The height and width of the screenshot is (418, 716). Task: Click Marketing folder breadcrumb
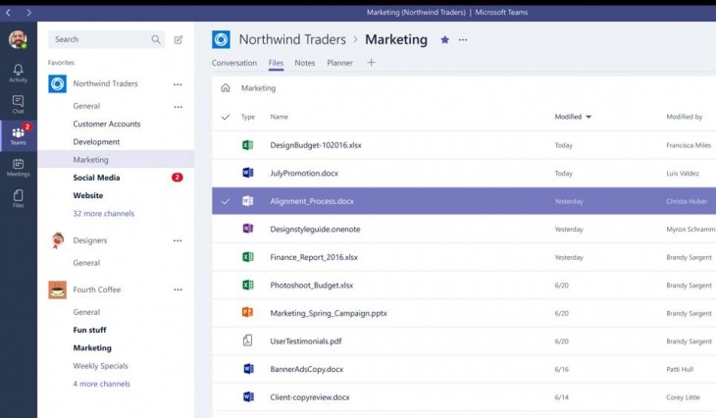tap(259, 88)
